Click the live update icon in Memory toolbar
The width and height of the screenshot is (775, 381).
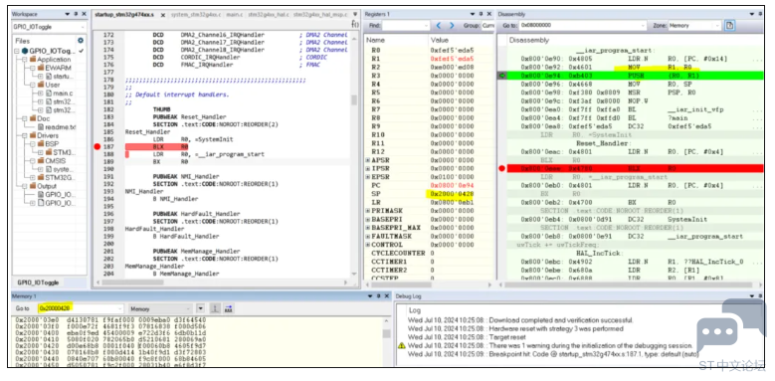229,308
